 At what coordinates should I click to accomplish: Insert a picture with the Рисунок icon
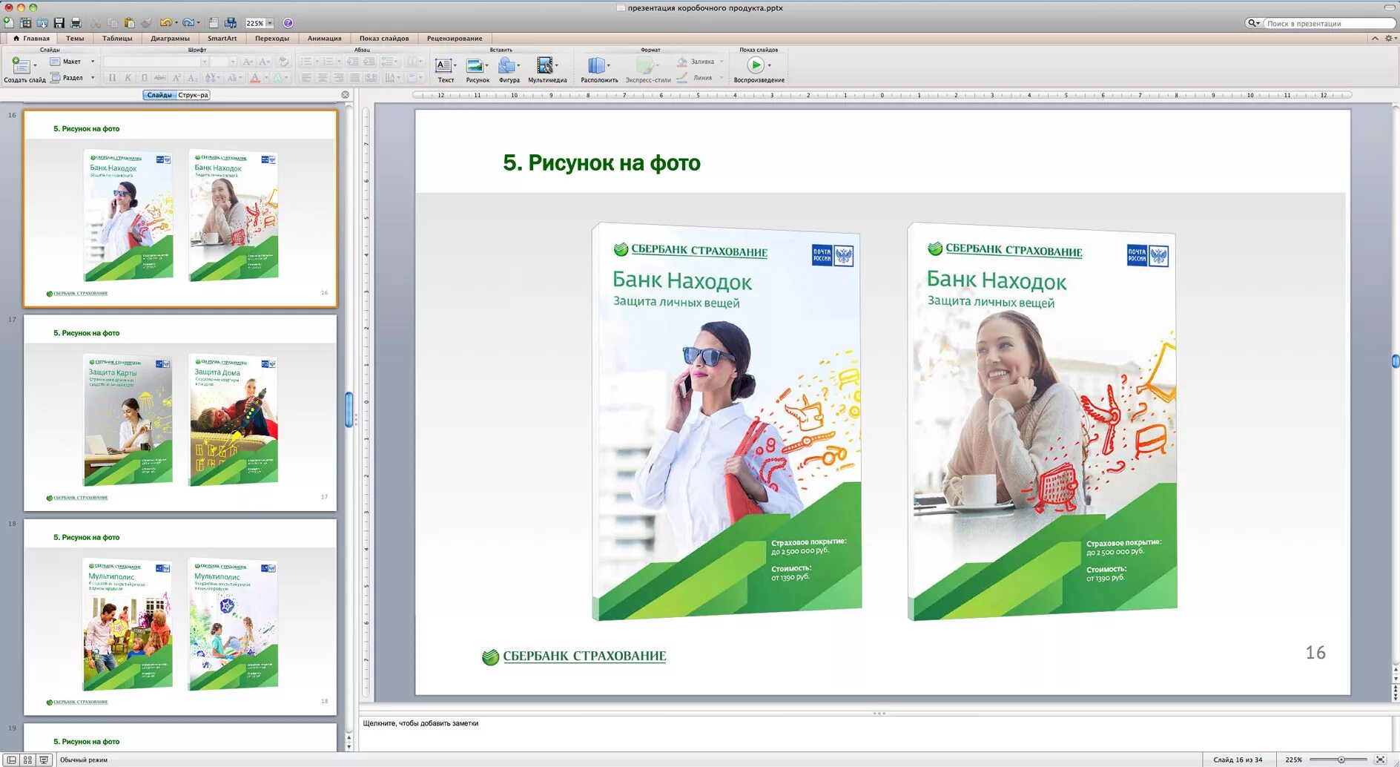click(x=475, y=66)
